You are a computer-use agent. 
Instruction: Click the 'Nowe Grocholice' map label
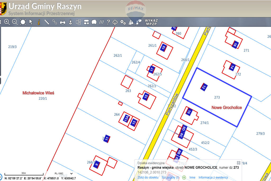pyautogui.click(x=227, y=108)
